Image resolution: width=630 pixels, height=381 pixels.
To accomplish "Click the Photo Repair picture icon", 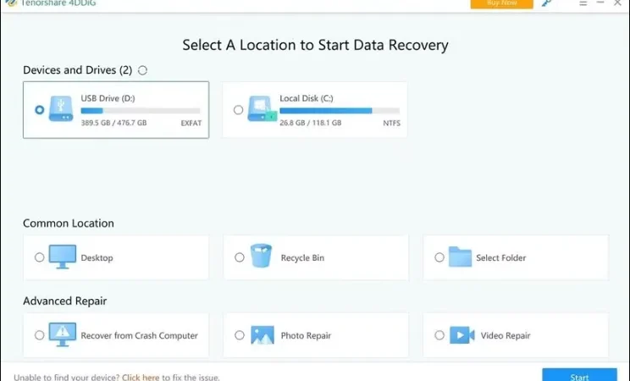I will click(262, 334).
